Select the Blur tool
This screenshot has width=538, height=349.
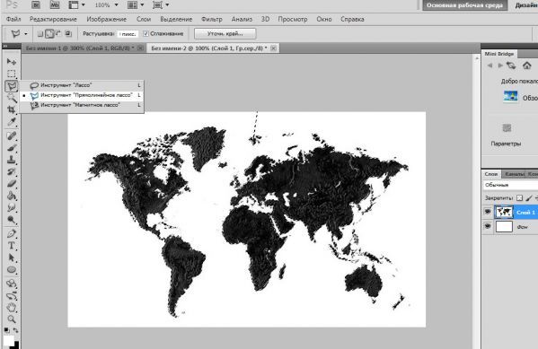tap(12, 207)
